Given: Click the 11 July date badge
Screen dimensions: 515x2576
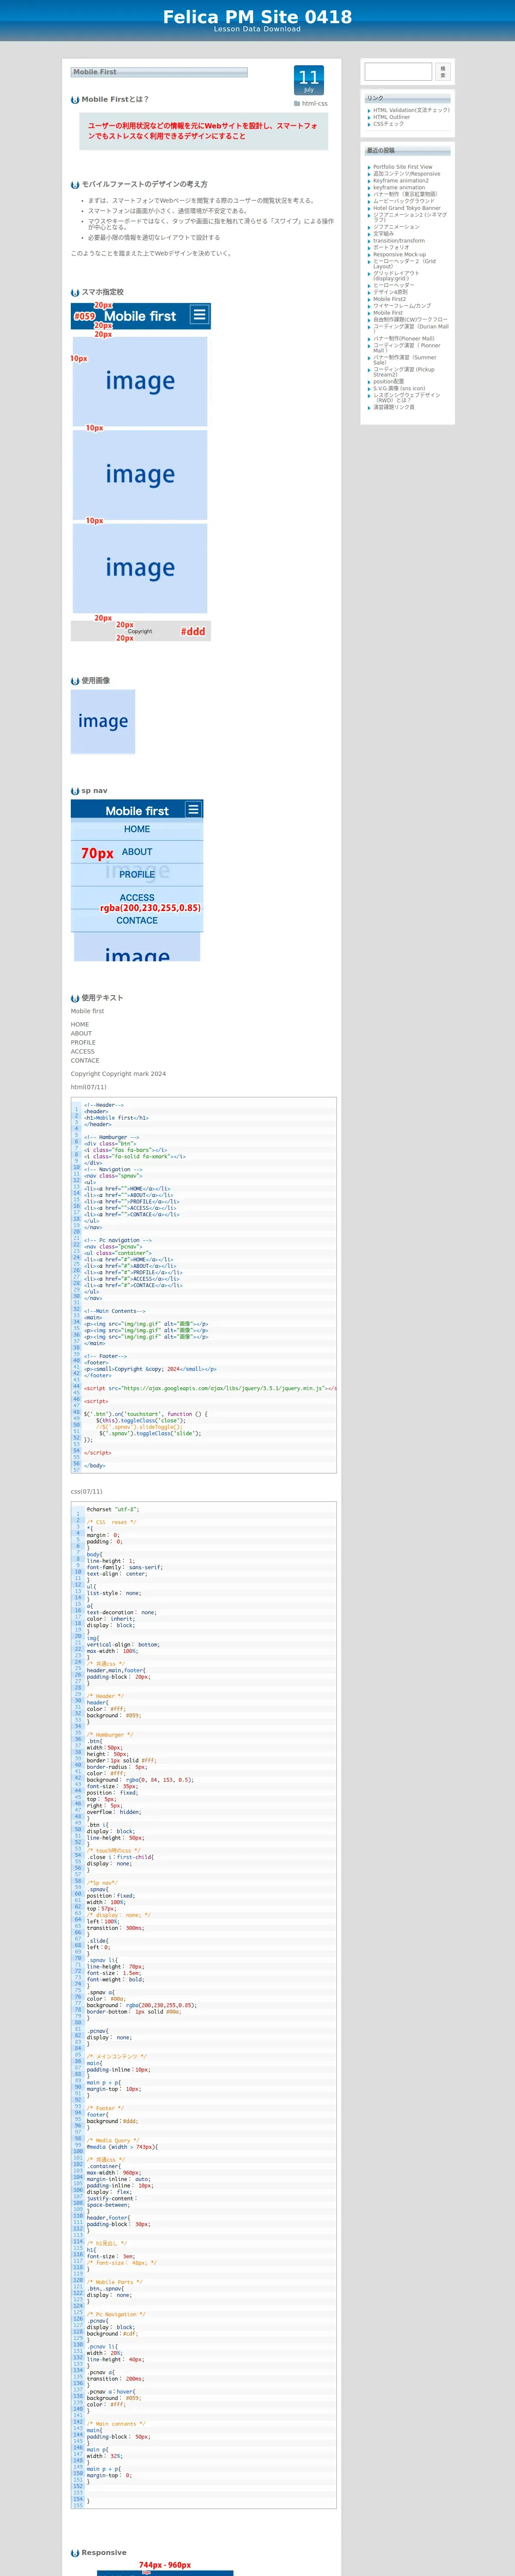Looking at the screenshot, I should 309,80.
